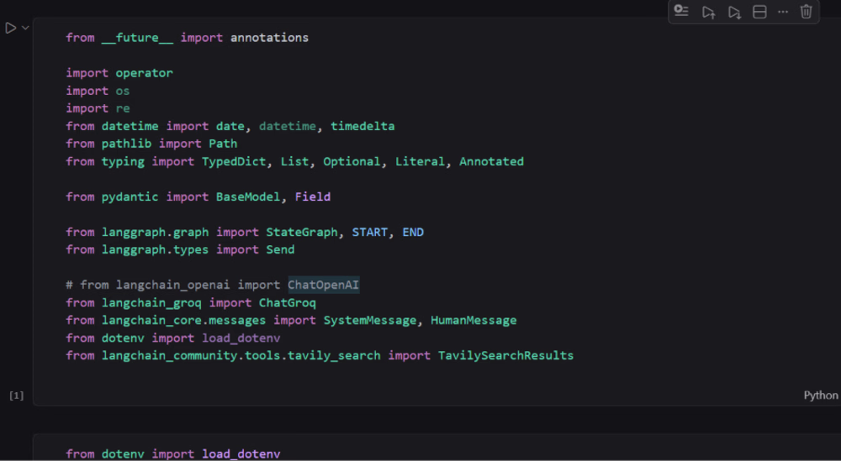This screenshot has height=461, width=841.
Task: Click on load_dotenv in the first cell
Action: click(x=241, y=338)
